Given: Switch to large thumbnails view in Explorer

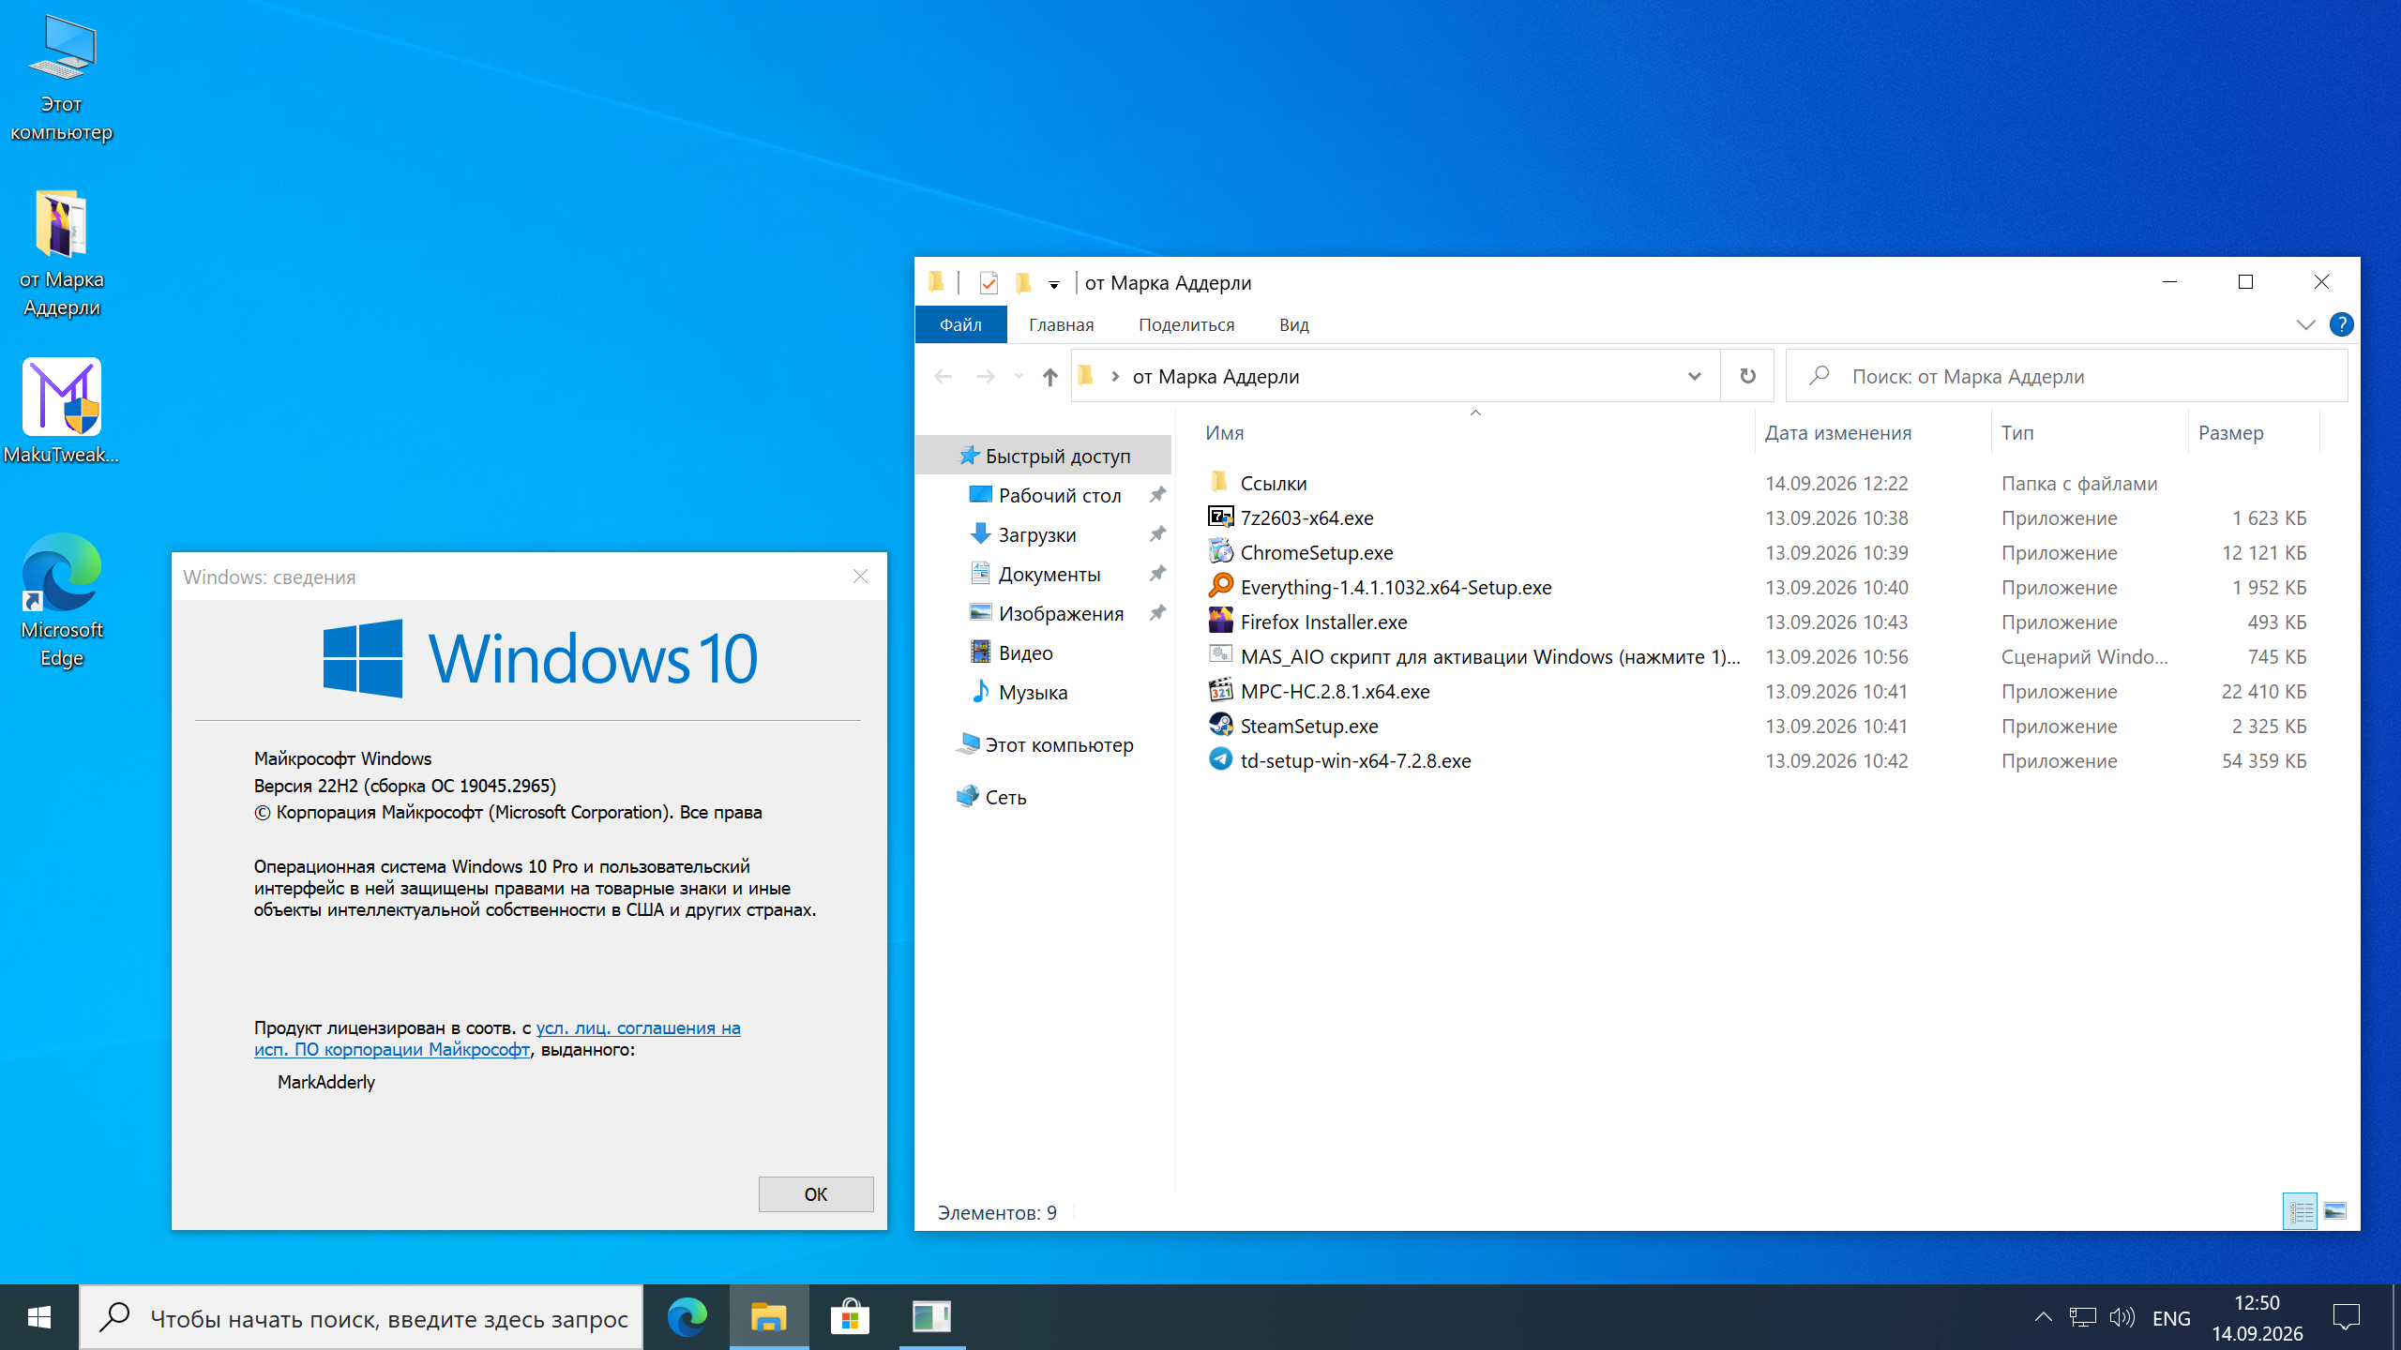Looking at the screenshot, I should click(2335, 1211).
